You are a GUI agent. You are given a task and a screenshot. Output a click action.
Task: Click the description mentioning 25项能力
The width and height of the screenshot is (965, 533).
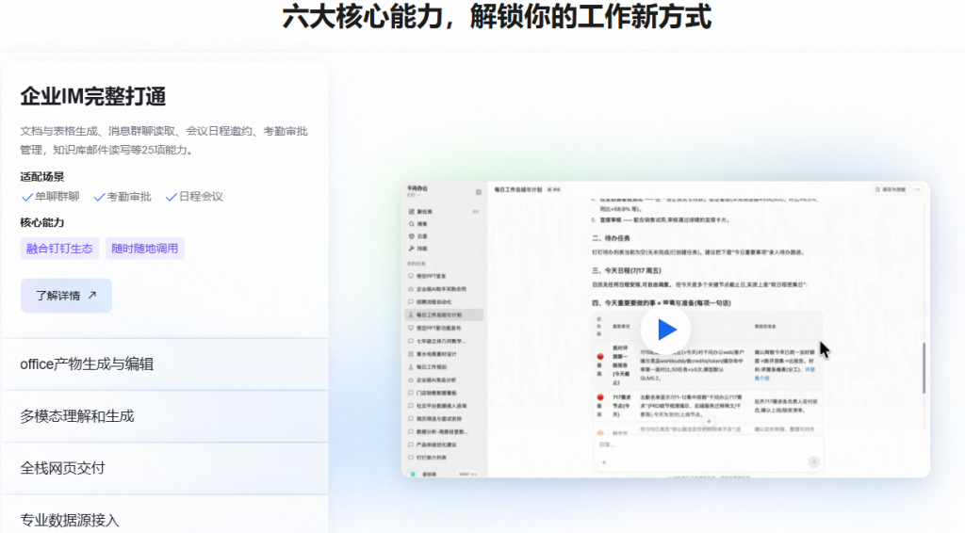(164, 140)
